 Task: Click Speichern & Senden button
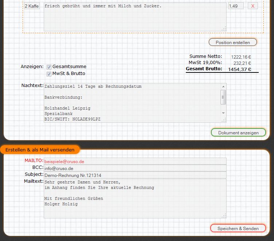pos(238,228)
